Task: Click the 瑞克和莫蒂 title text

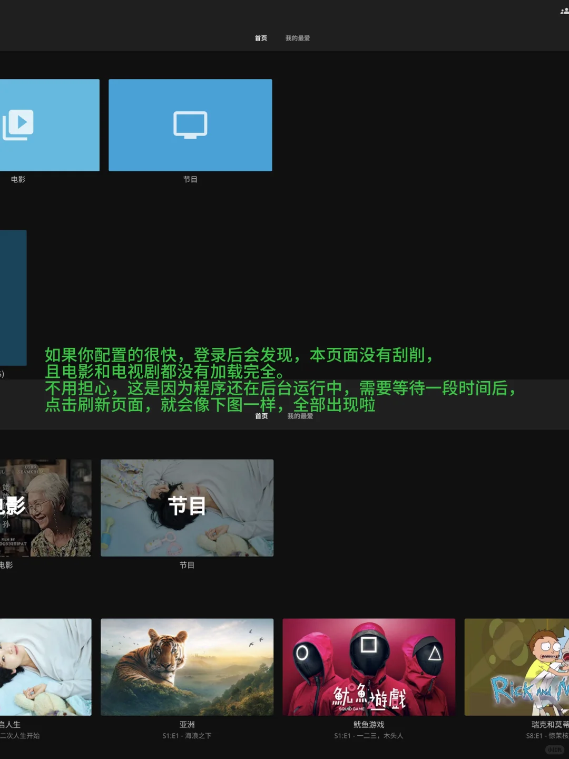Action: (x=550, y=725)
